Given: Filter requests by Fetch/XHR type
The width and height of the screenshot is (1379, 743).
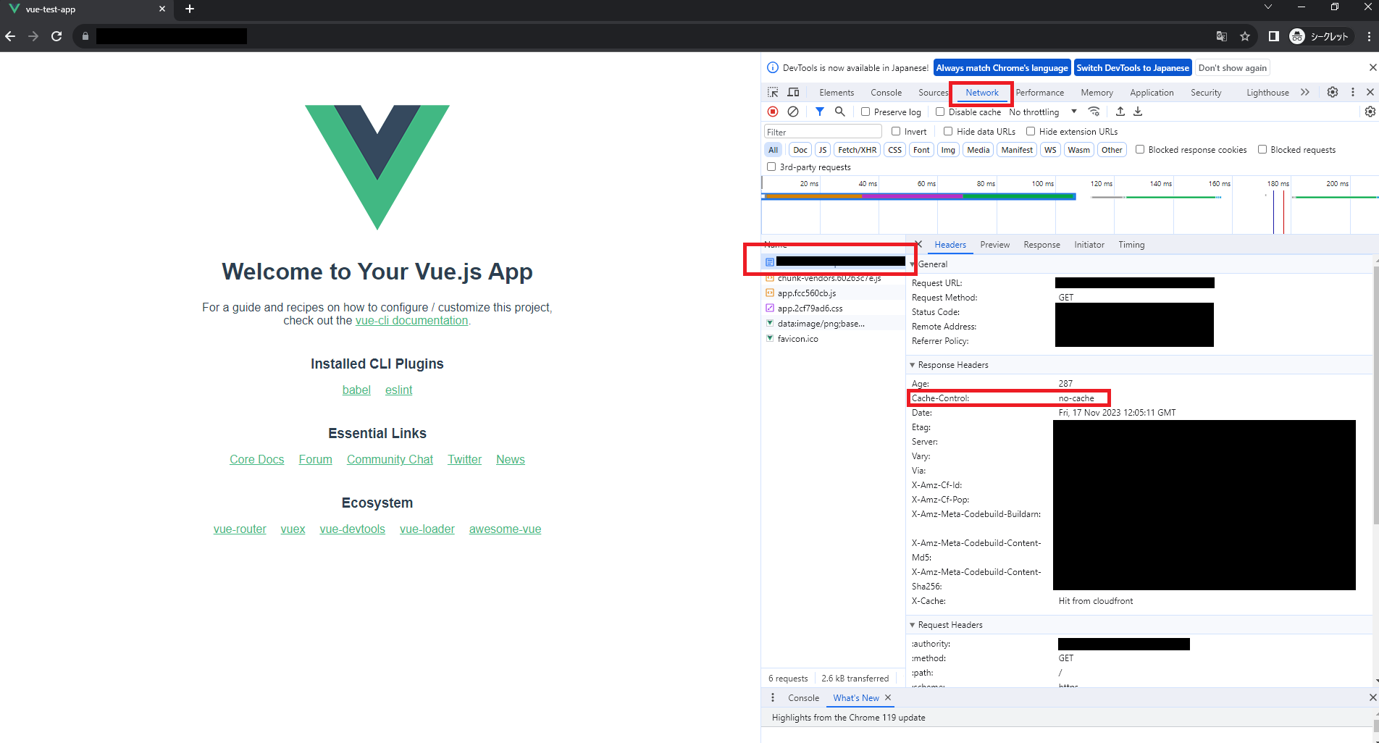Looking at the screenshot, I should click(857, 149).
